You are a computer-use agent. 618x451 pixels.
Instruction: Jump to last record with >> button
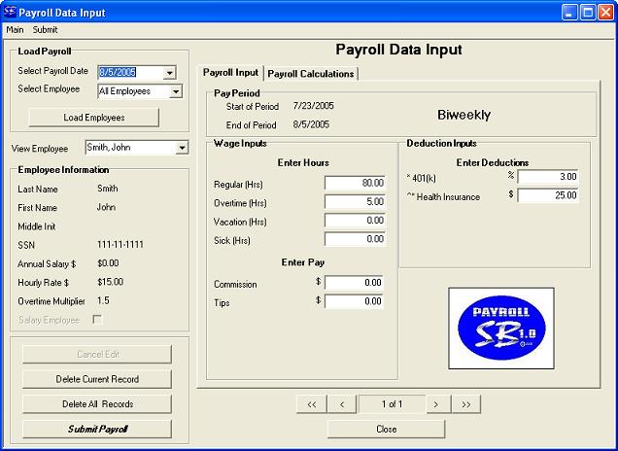tap(466, 403)
